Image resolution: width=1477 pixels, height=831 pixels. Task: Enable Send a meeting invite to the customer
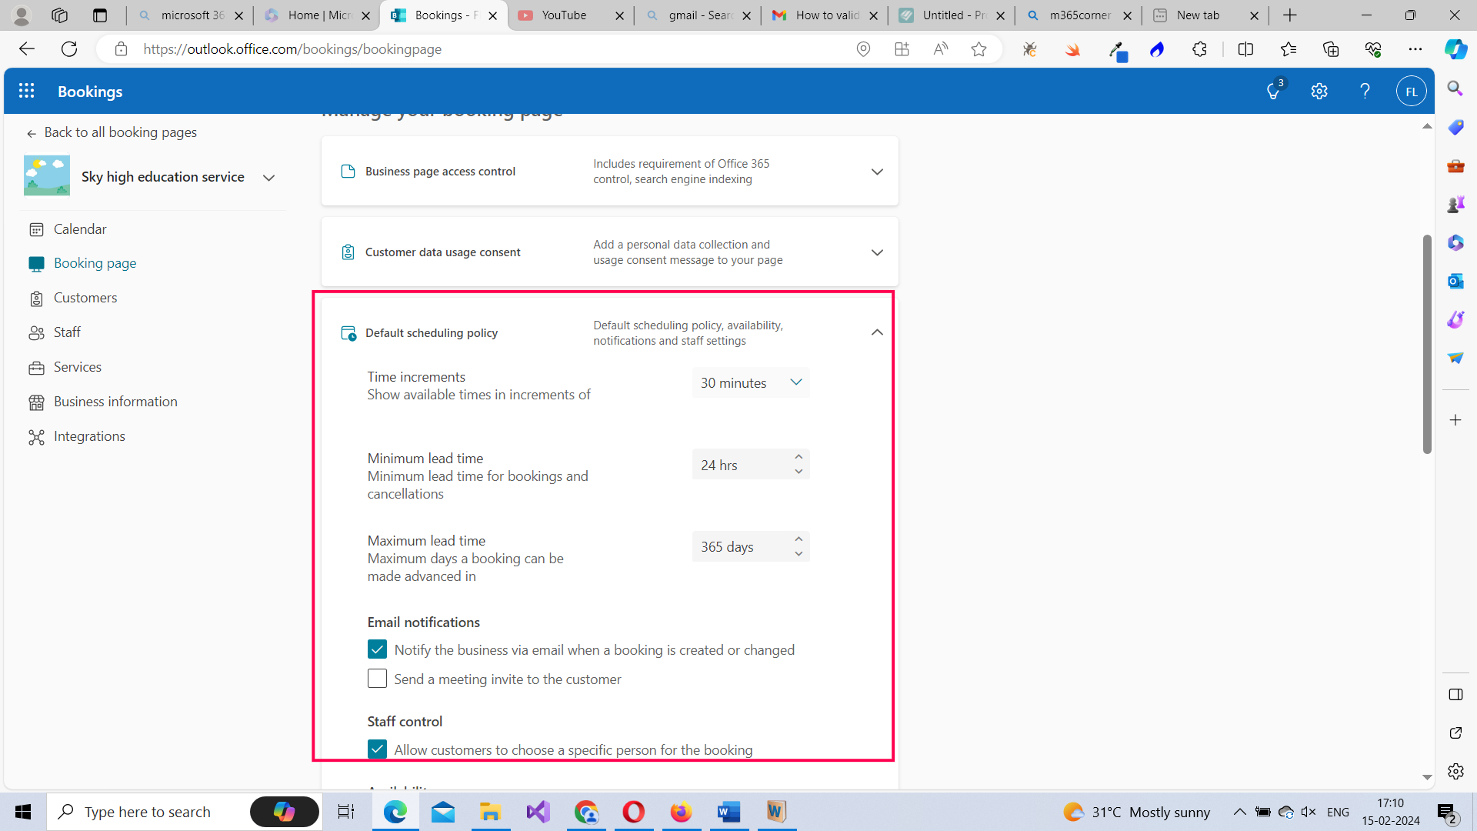[x=377, y=679]
